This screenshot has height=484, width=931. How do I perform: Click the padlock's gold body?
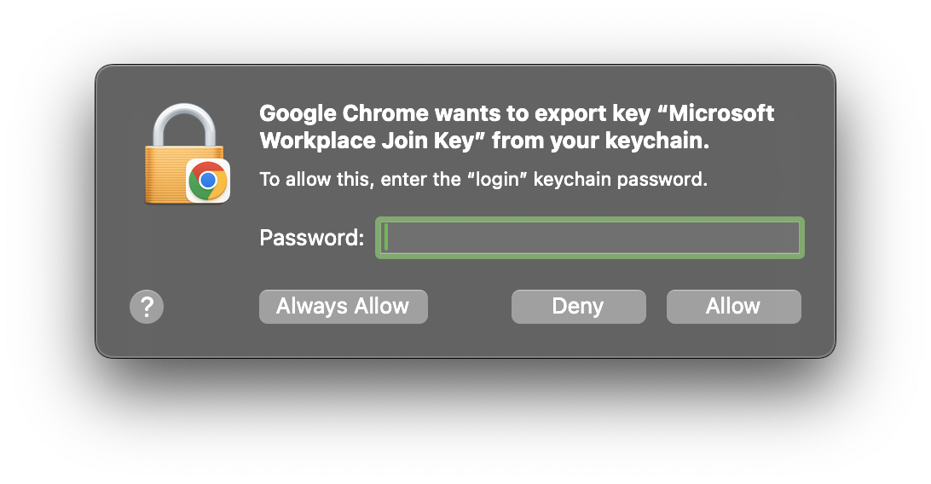[x=166, y=175]
